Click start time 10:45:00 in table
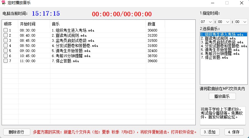 coord(28,56)
